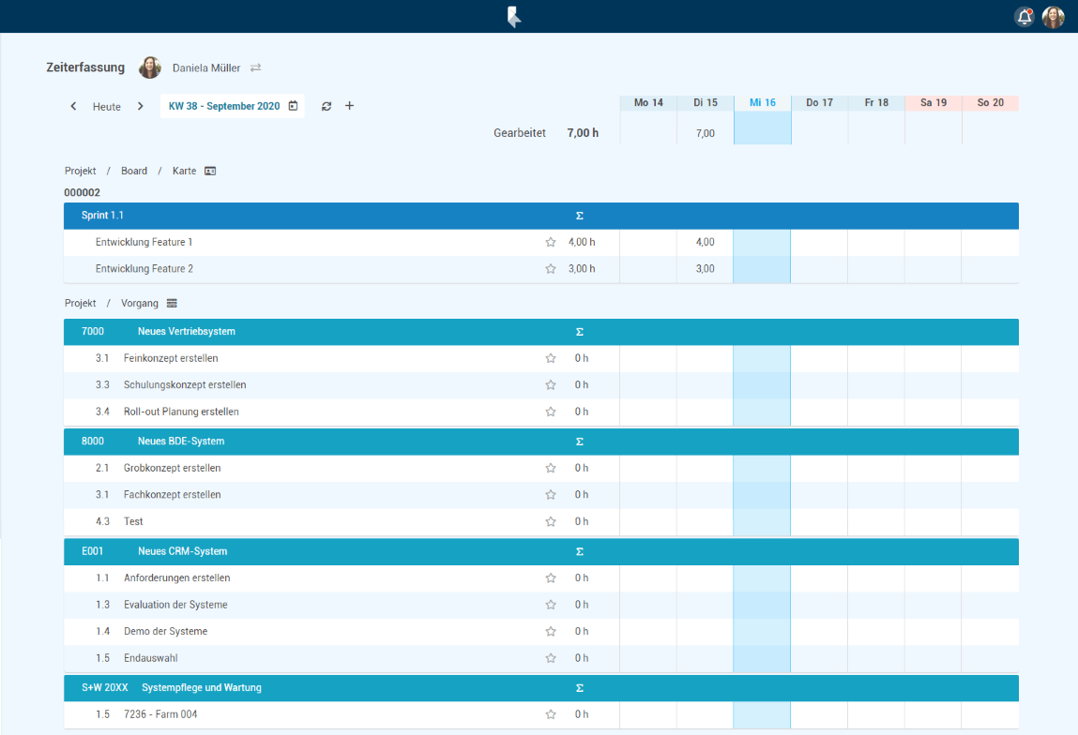
Task: Open the KW 38 - September 2020 date picker
Action: (x=233, y=106)
